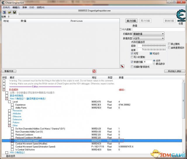
Task: Click the open file folder icon
Action: (10, 12)
